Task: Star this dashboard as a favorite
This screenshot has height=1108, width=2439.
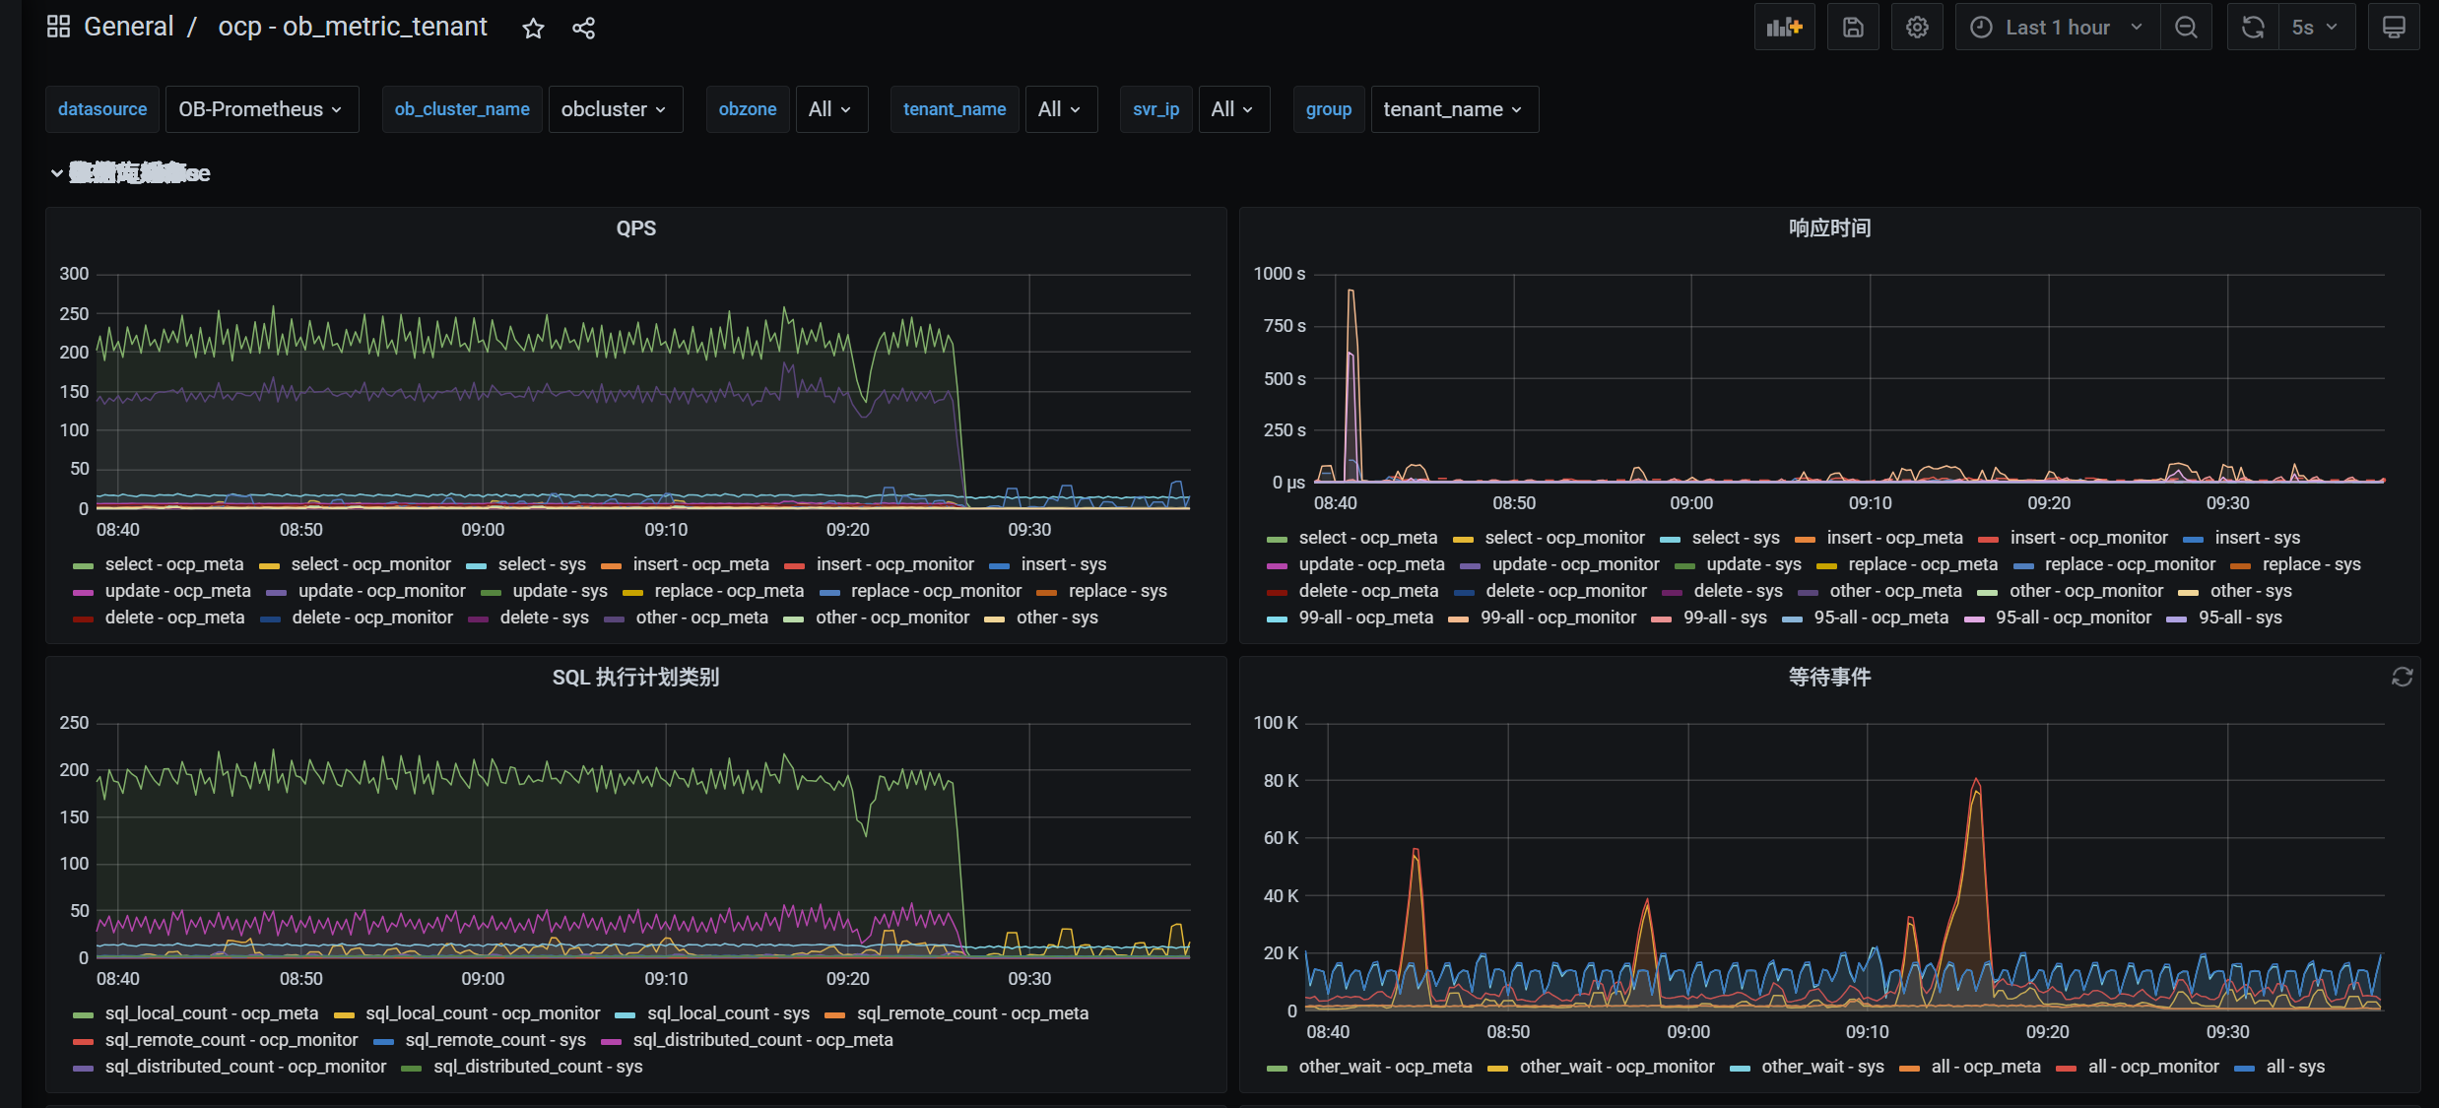Action: click(533, 29)
